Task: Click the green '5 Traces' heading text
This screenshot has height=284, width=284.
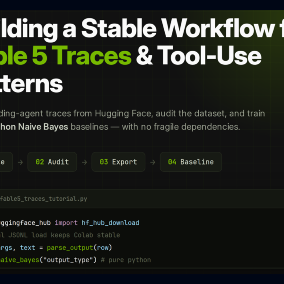Action: 82,55
